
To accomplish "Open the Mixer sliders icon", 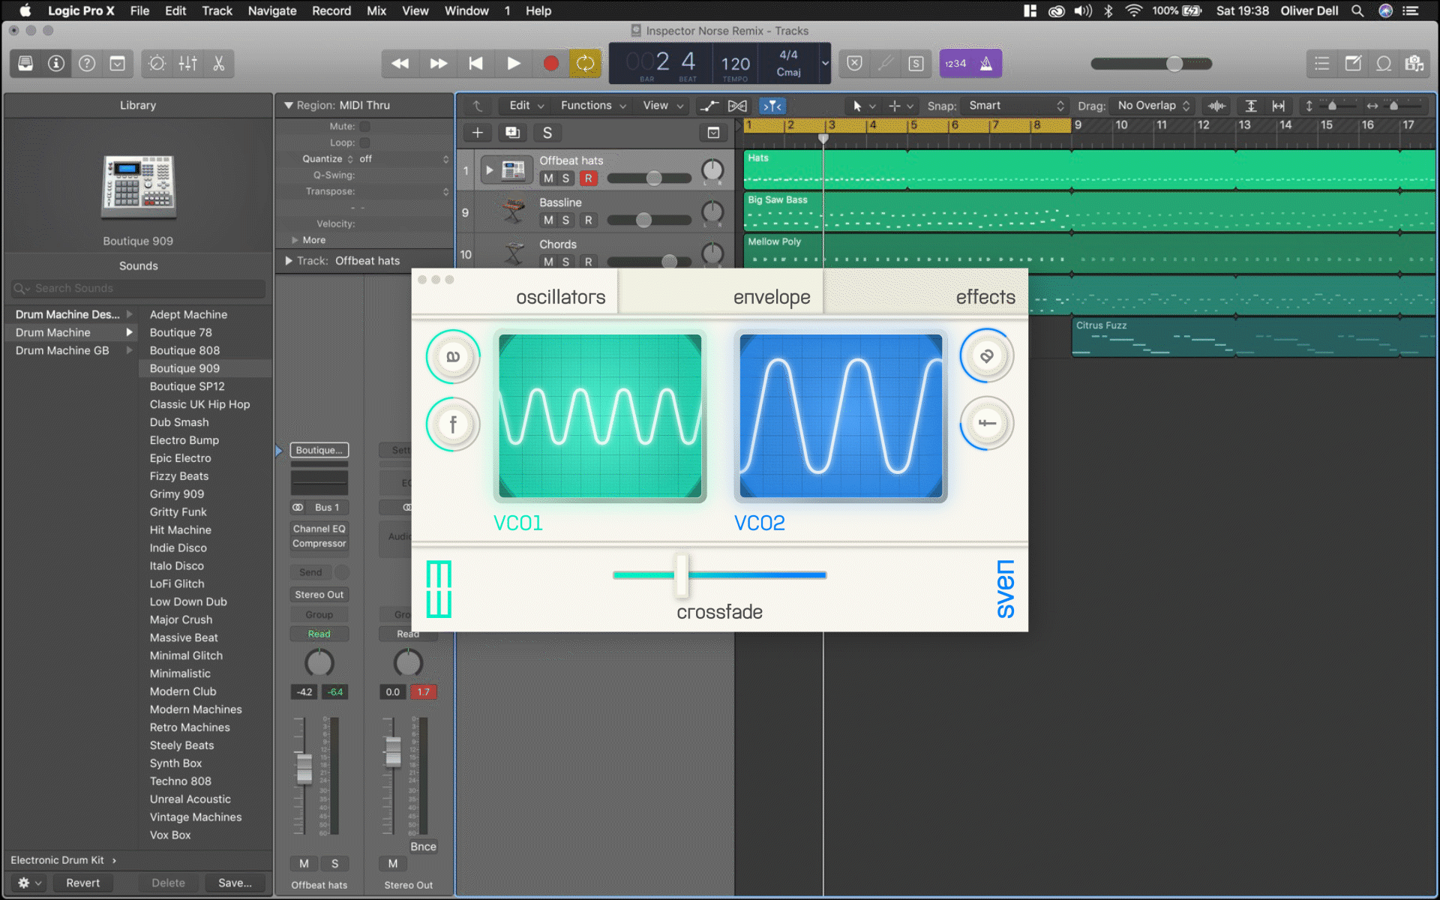I will pyautogui.click(x=187, y=64).
